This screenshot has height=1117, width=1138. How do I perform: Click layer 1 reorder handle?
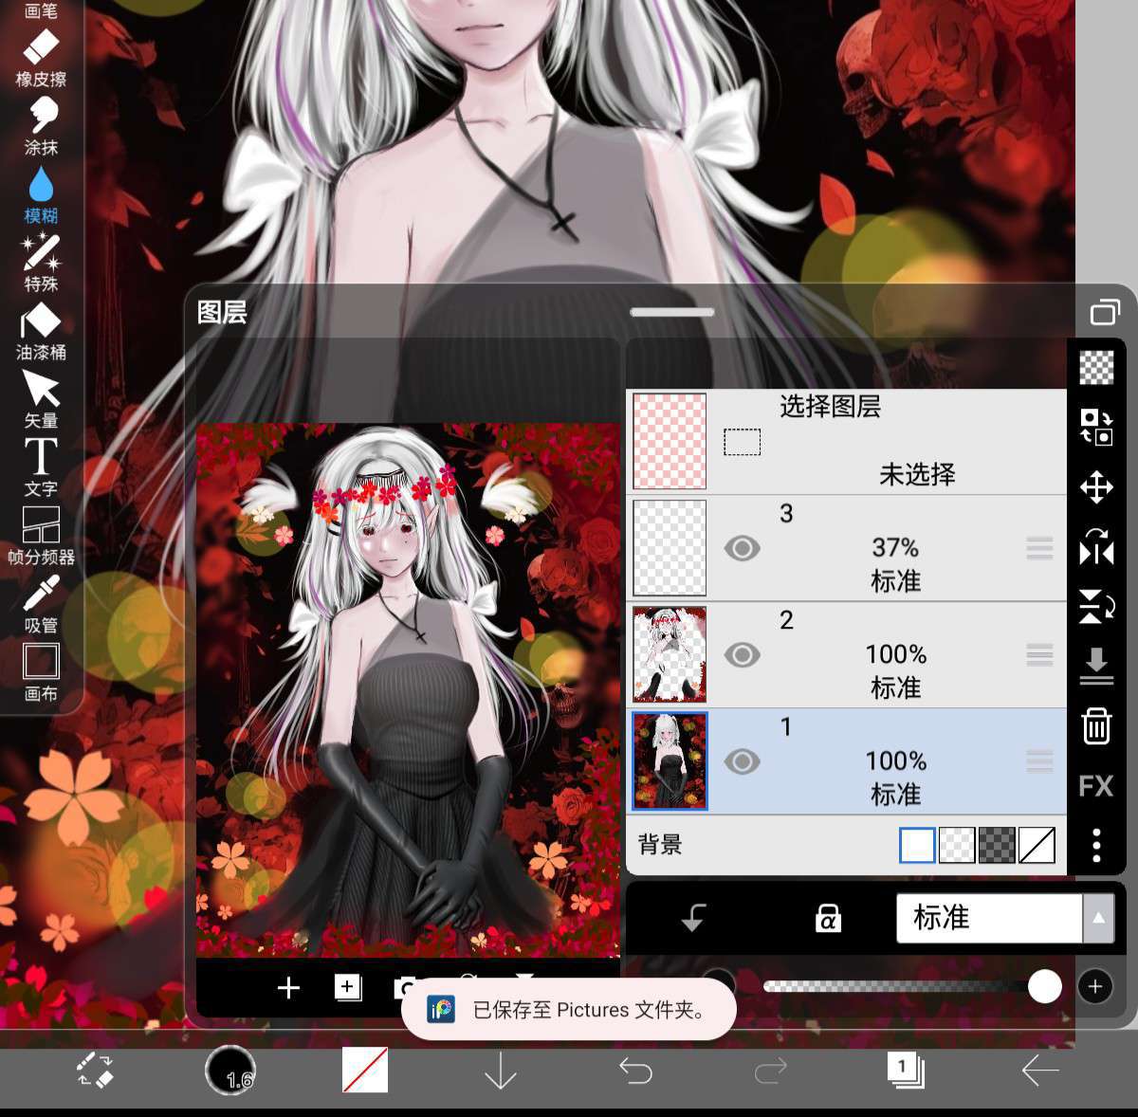point(1039,761)
